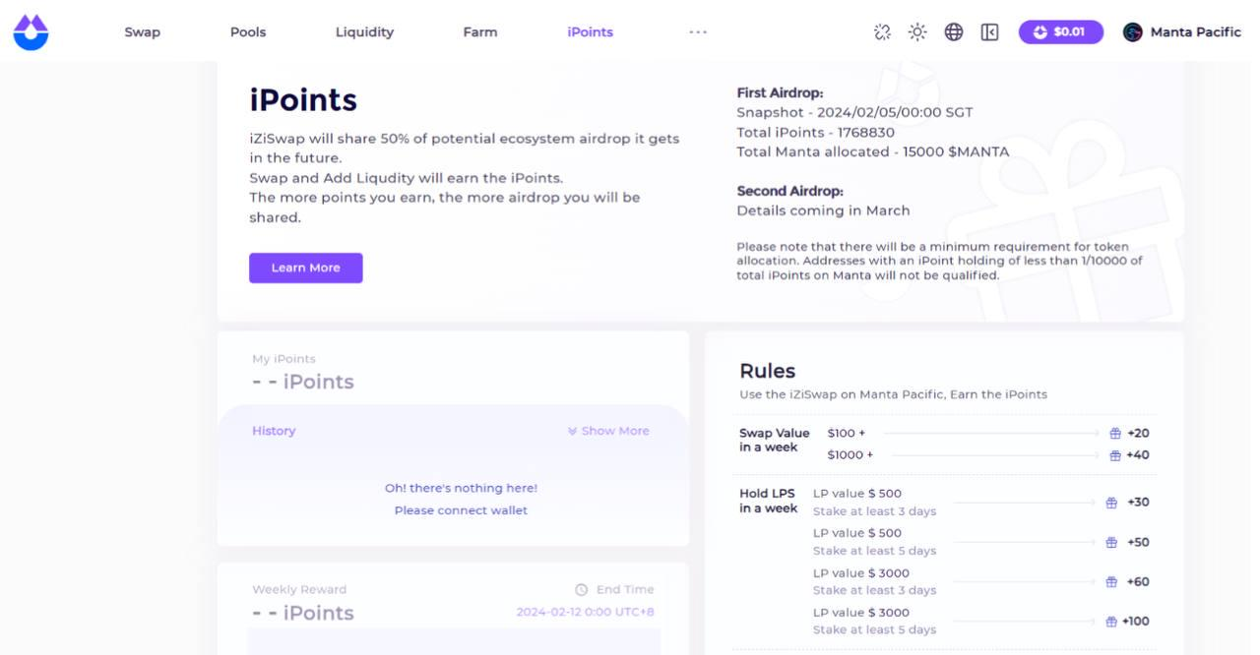Collapse the sidebar using the panel icon
The image size is (1260, 655).
click(x=990, y=32)
